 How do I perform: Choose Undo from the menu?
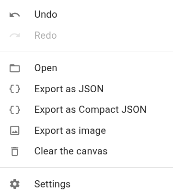click(86, 14)
